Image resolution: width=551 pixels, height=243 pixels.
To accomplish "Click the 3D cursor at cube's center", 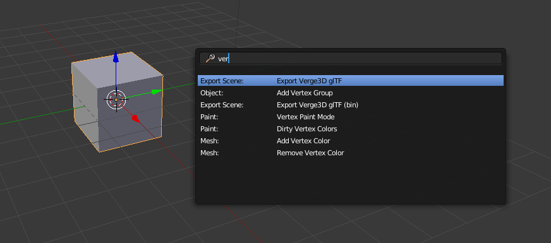I will [116, 100].
